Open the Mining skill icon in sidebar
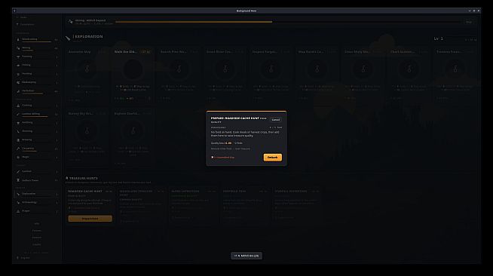The height and width of the screenshot is (276, 493). [x=18, y=48]
